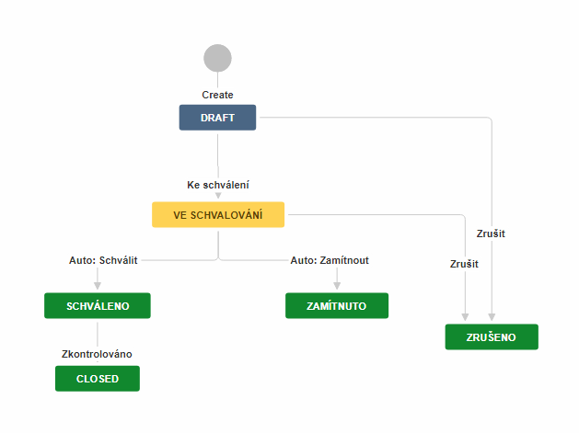Select the ZAMÍTNUTO status box

point(337,306)
